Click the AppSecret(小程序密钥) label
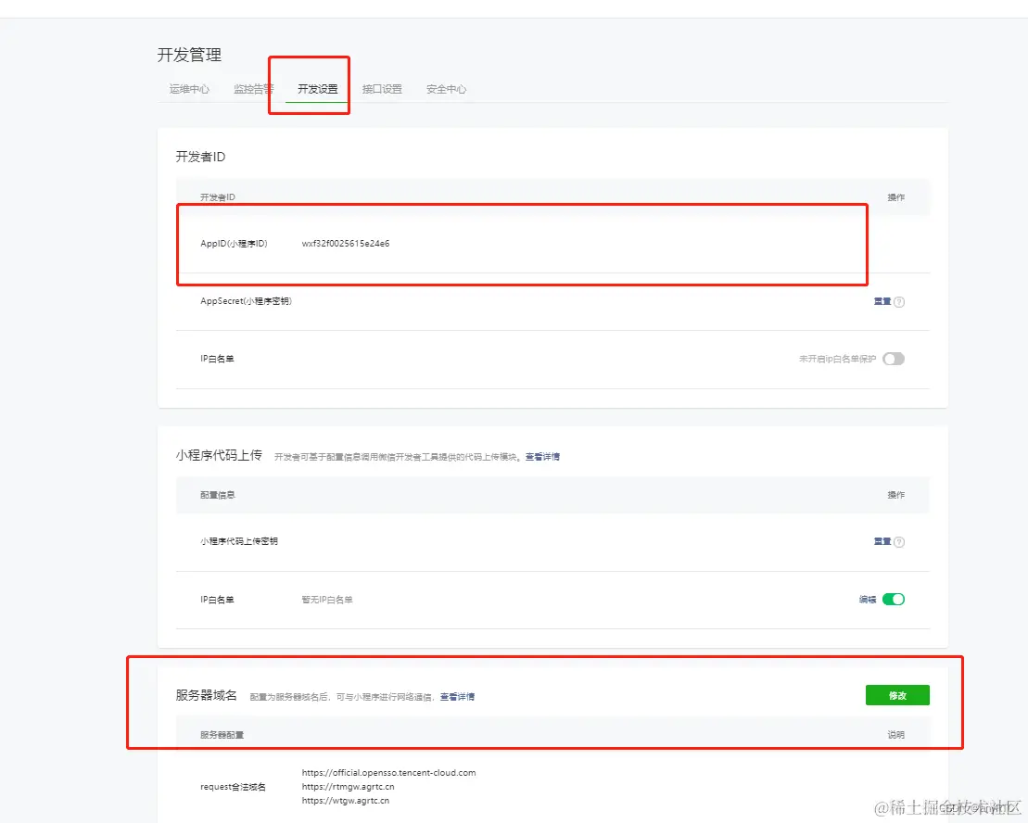The width and height of the screenshot is (1028, 823). [x=246, y=301]
